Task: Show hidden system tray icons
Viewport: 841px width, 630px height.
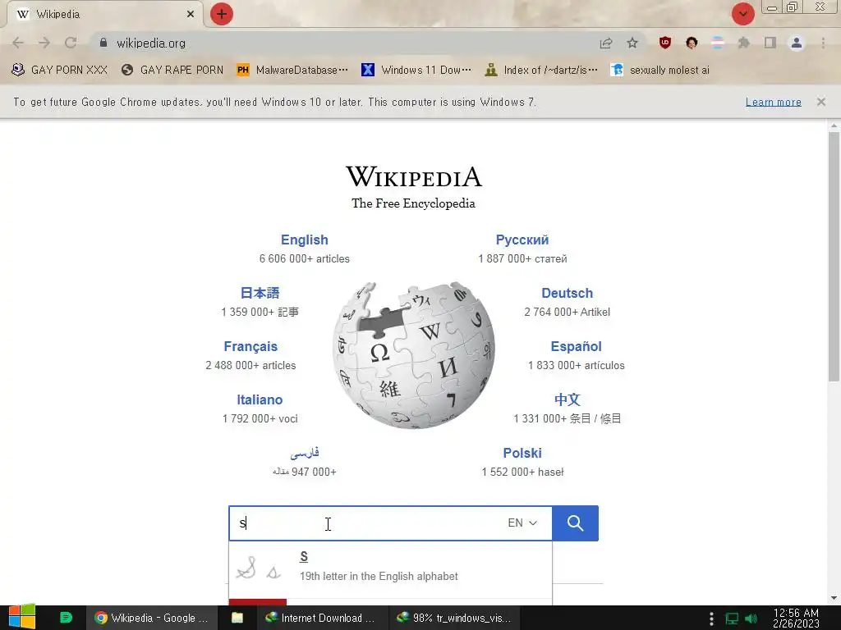Action: 711,619
